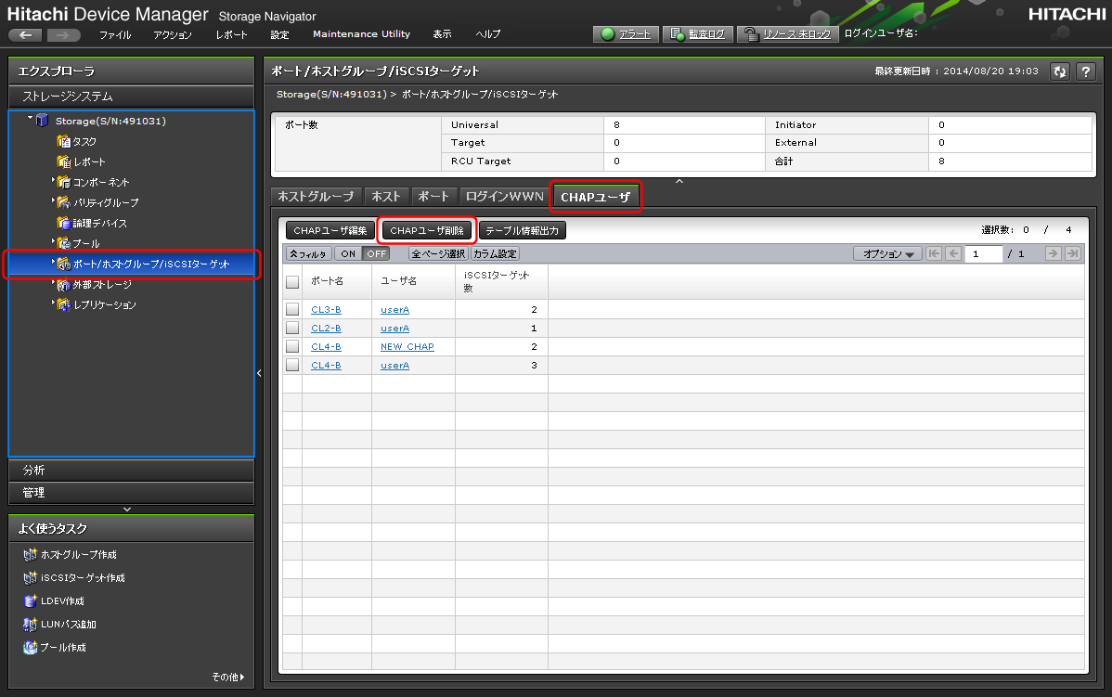
Task: Click the カラム設定 button
Action: point(495,254)
